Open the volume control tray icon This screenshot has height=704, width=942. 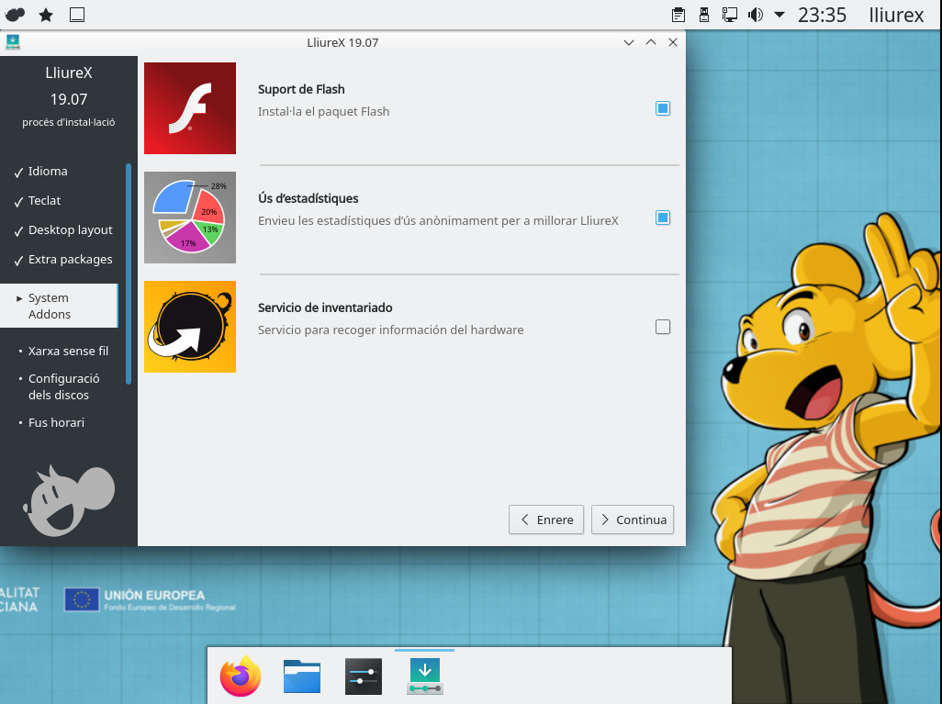[x=756, y=15]
